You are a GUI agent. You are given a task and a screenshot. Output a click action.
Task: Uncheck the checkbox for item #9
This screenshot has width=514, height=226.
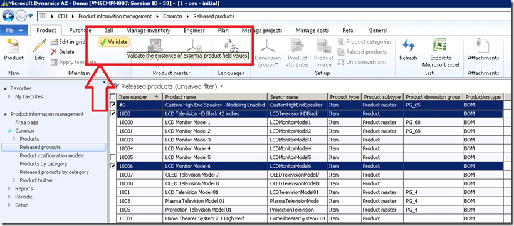[x=113, y=105]
